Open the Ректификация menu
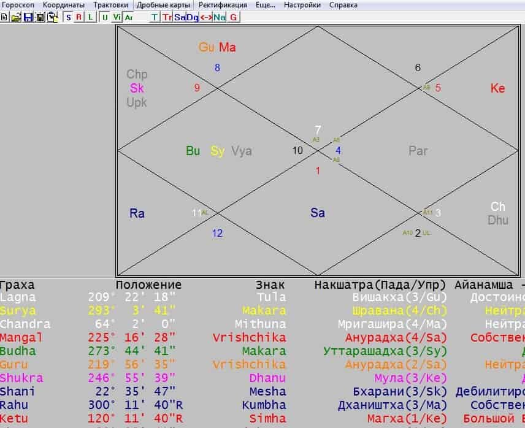Image resolution: width=525 pixels, height=428 pixels. [x=223, y=5]
